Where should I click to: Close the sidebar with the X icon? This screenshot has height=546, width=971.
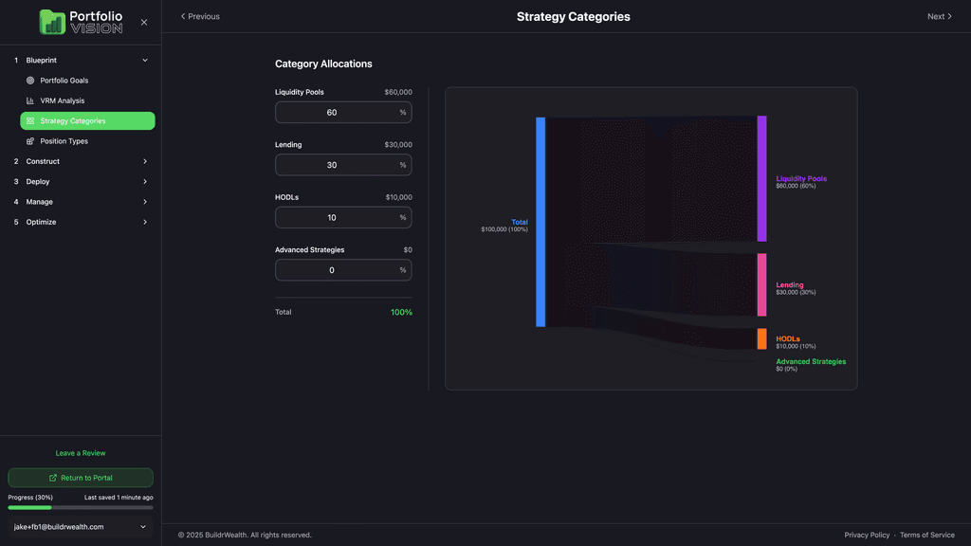coord(144,23)
